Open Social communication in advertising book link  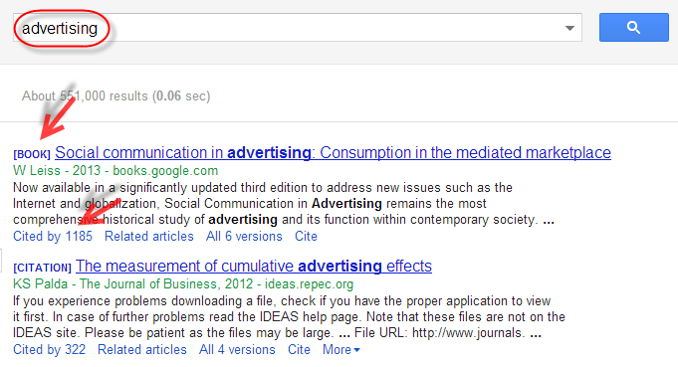point(333,152)
